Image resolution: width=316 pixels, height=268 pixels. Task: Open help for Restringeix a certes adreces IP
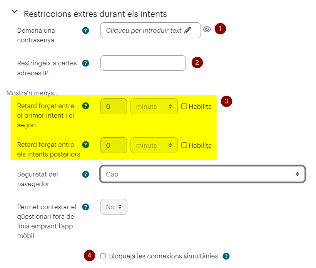pos(86,63)
